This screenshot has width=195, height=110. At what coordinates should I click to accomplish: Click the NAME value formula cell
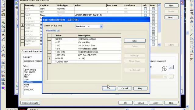90,15
